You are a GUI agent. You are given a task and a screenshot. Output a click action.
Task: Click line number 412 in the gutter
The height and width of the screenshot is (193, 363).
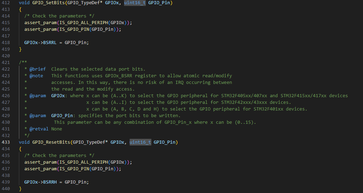point(6,3)
